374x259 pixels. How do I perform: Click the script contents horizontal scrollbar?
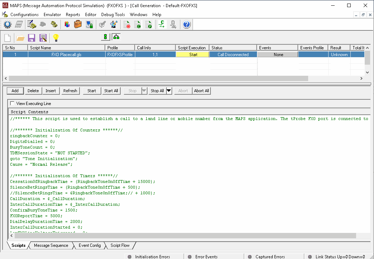[x=185, y=235]
